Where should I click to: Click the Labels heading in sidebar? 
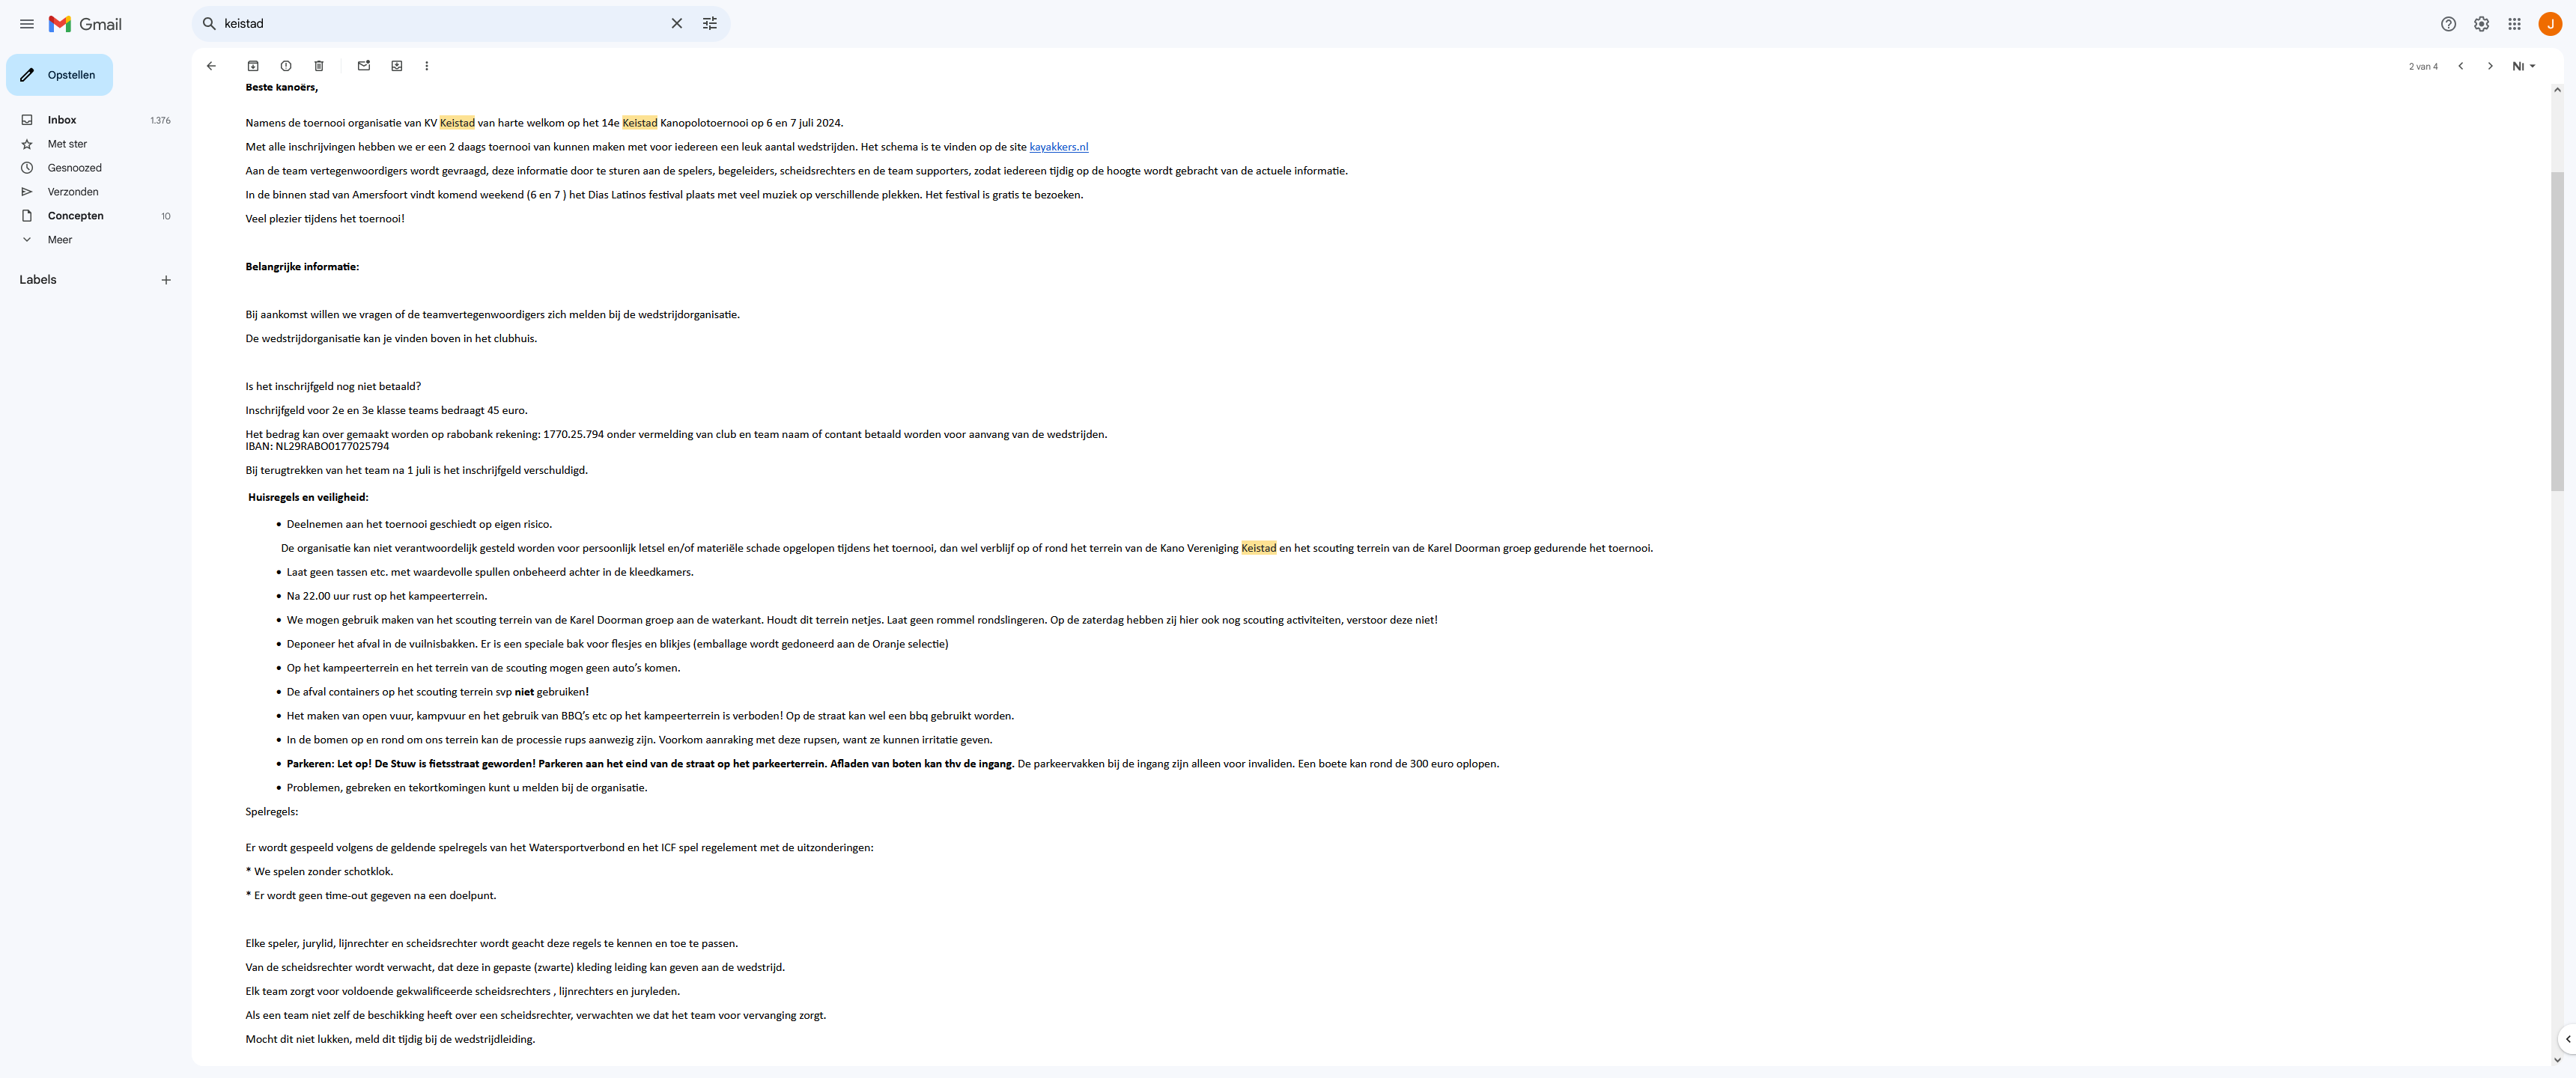[38, 280]
